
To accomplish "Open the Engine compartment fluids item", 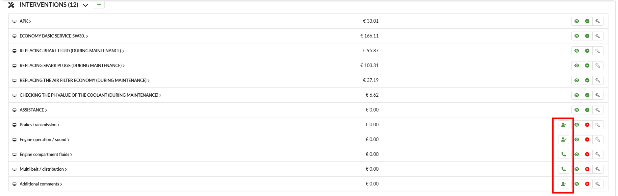I will pyautogui.click(x=46, y=154).
